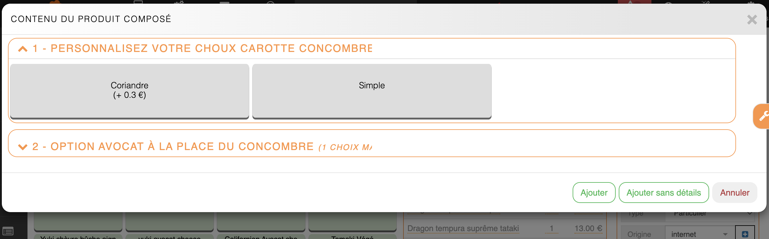Click the plus icon beside Origine
The height and width of the screenshot is (239, 769).
tap(745, 234)
